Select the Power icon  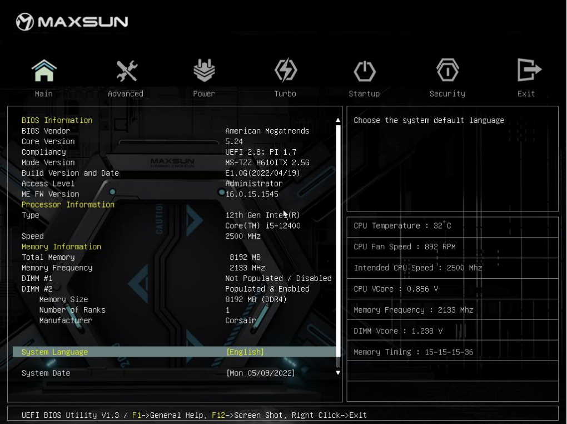tap(204, 71)
